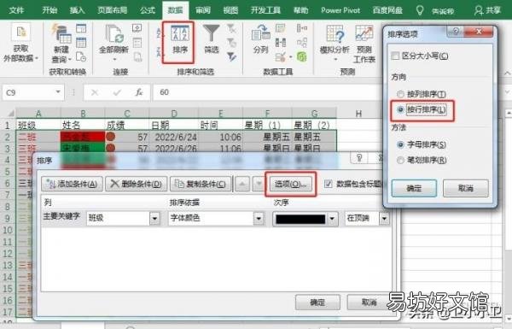This screenshot has height=329, width=512.
Task: Click the black font color swatch
Action: tap(300, 219)
